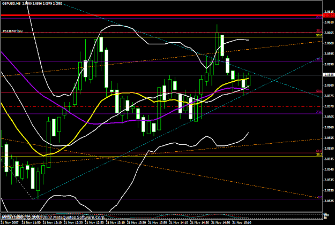Click the 21 Nov 13:30 time label
This screenshot has height=225, width=335.
[137, 223]
